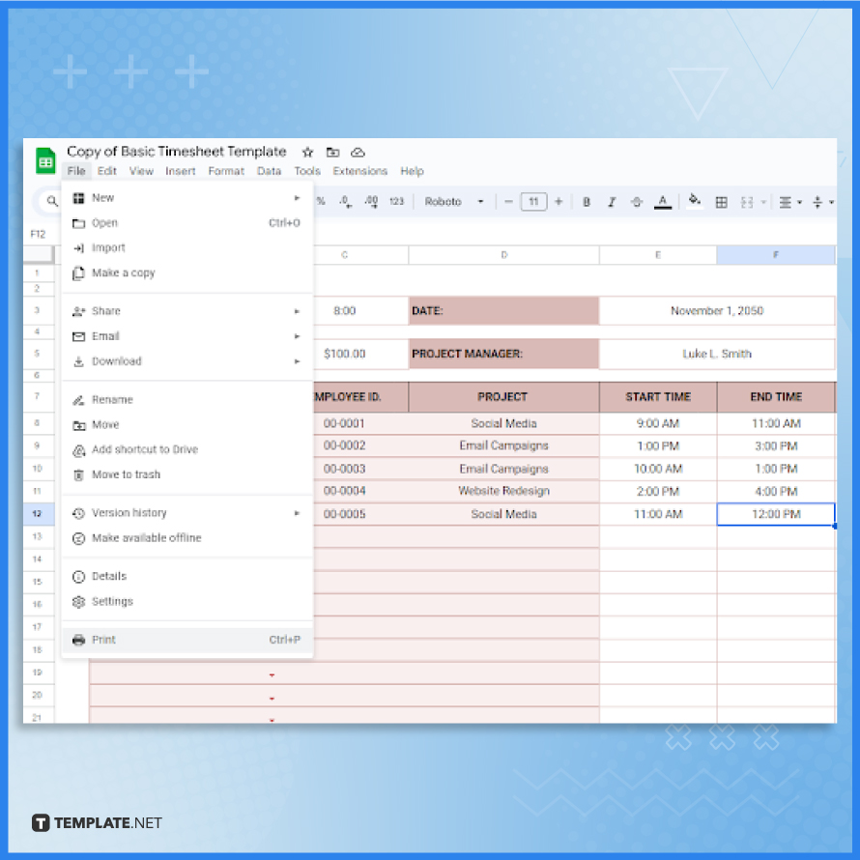Select the italic formatting icon
The image size is (860, 860).
(x=612, y=202)
